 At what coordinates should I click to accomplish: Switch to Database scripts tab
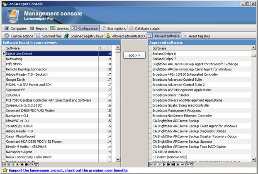click(144, 28)
